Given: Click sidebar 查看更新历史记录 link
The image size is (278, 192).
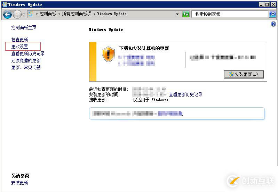Looking at the screenshot, I should click(28, 53).
